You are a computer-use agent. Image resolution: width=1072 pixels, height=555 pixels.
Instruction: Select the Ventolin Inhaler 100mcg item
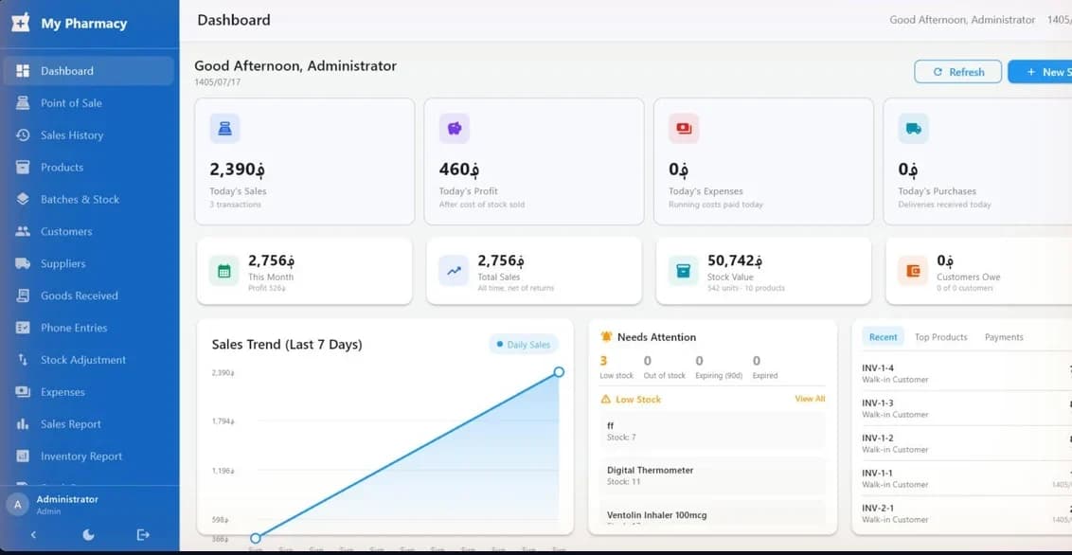tap(712, 514)
